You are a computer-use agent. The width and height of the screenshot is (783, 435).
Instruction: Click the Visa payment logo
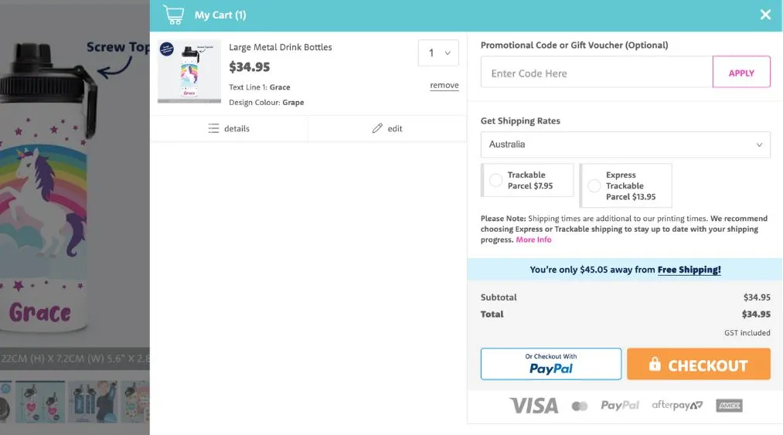533,406
